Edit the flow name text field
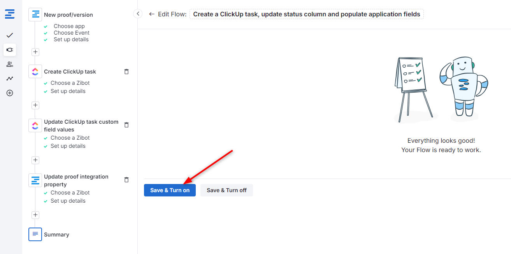511x254 pixels. pyautogui.click(x=307, y=14)
